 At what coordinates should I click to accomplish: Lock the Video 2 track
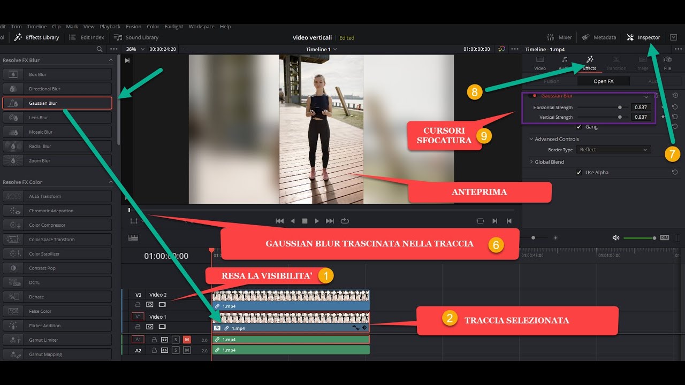point(138,305)
